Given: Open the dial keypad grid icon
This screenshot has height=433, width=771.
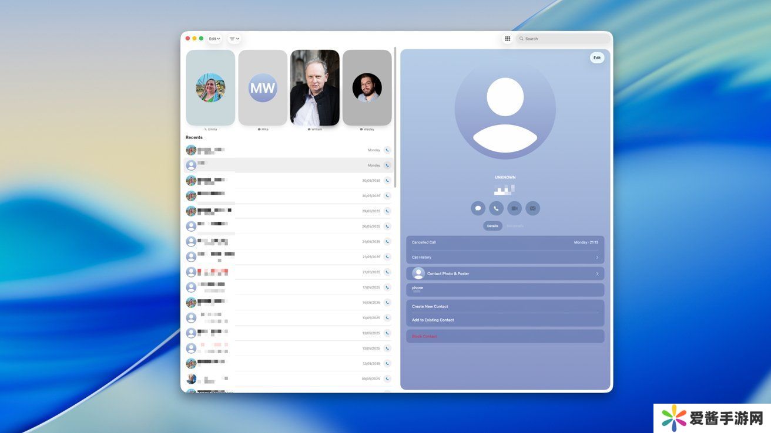Looking at the screenshot, I should [508, 39].
